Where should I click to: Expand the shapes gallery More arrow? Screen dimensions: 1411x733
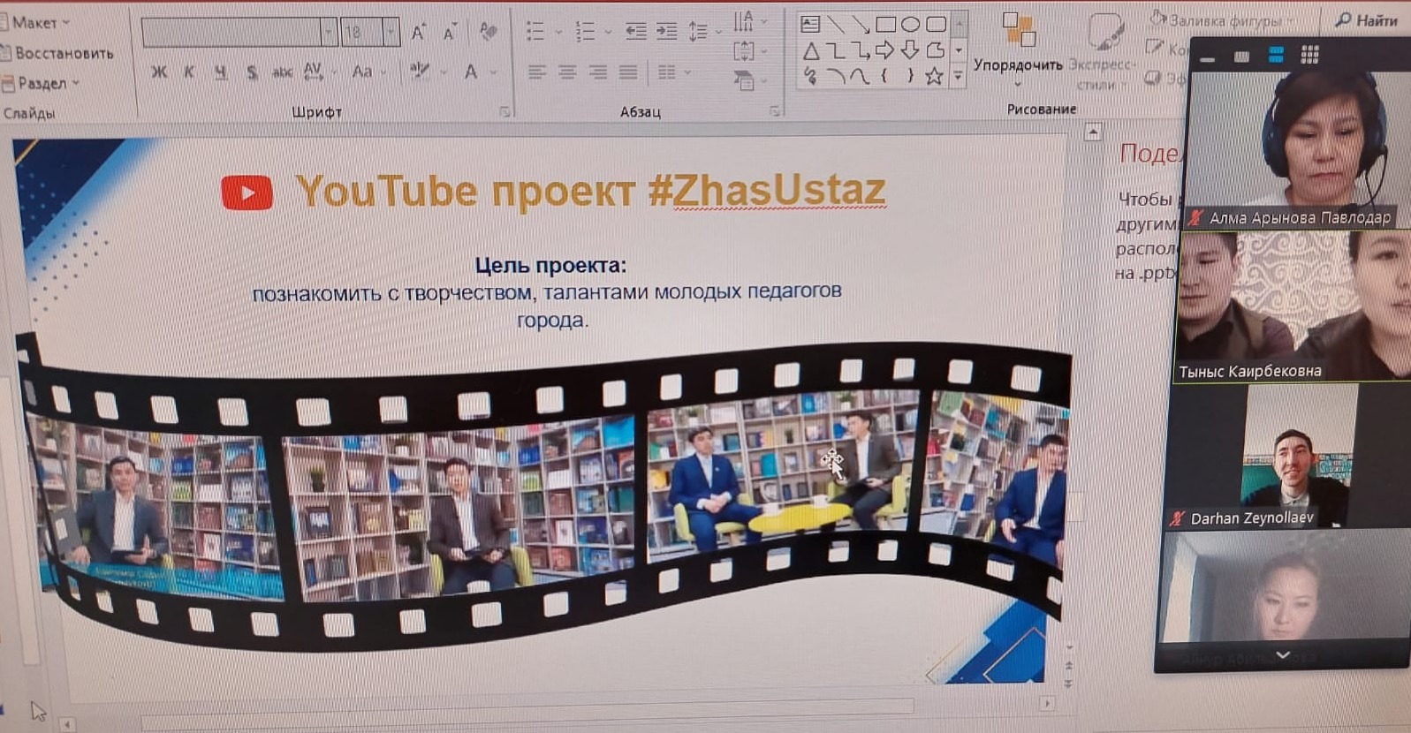[959, 78]
